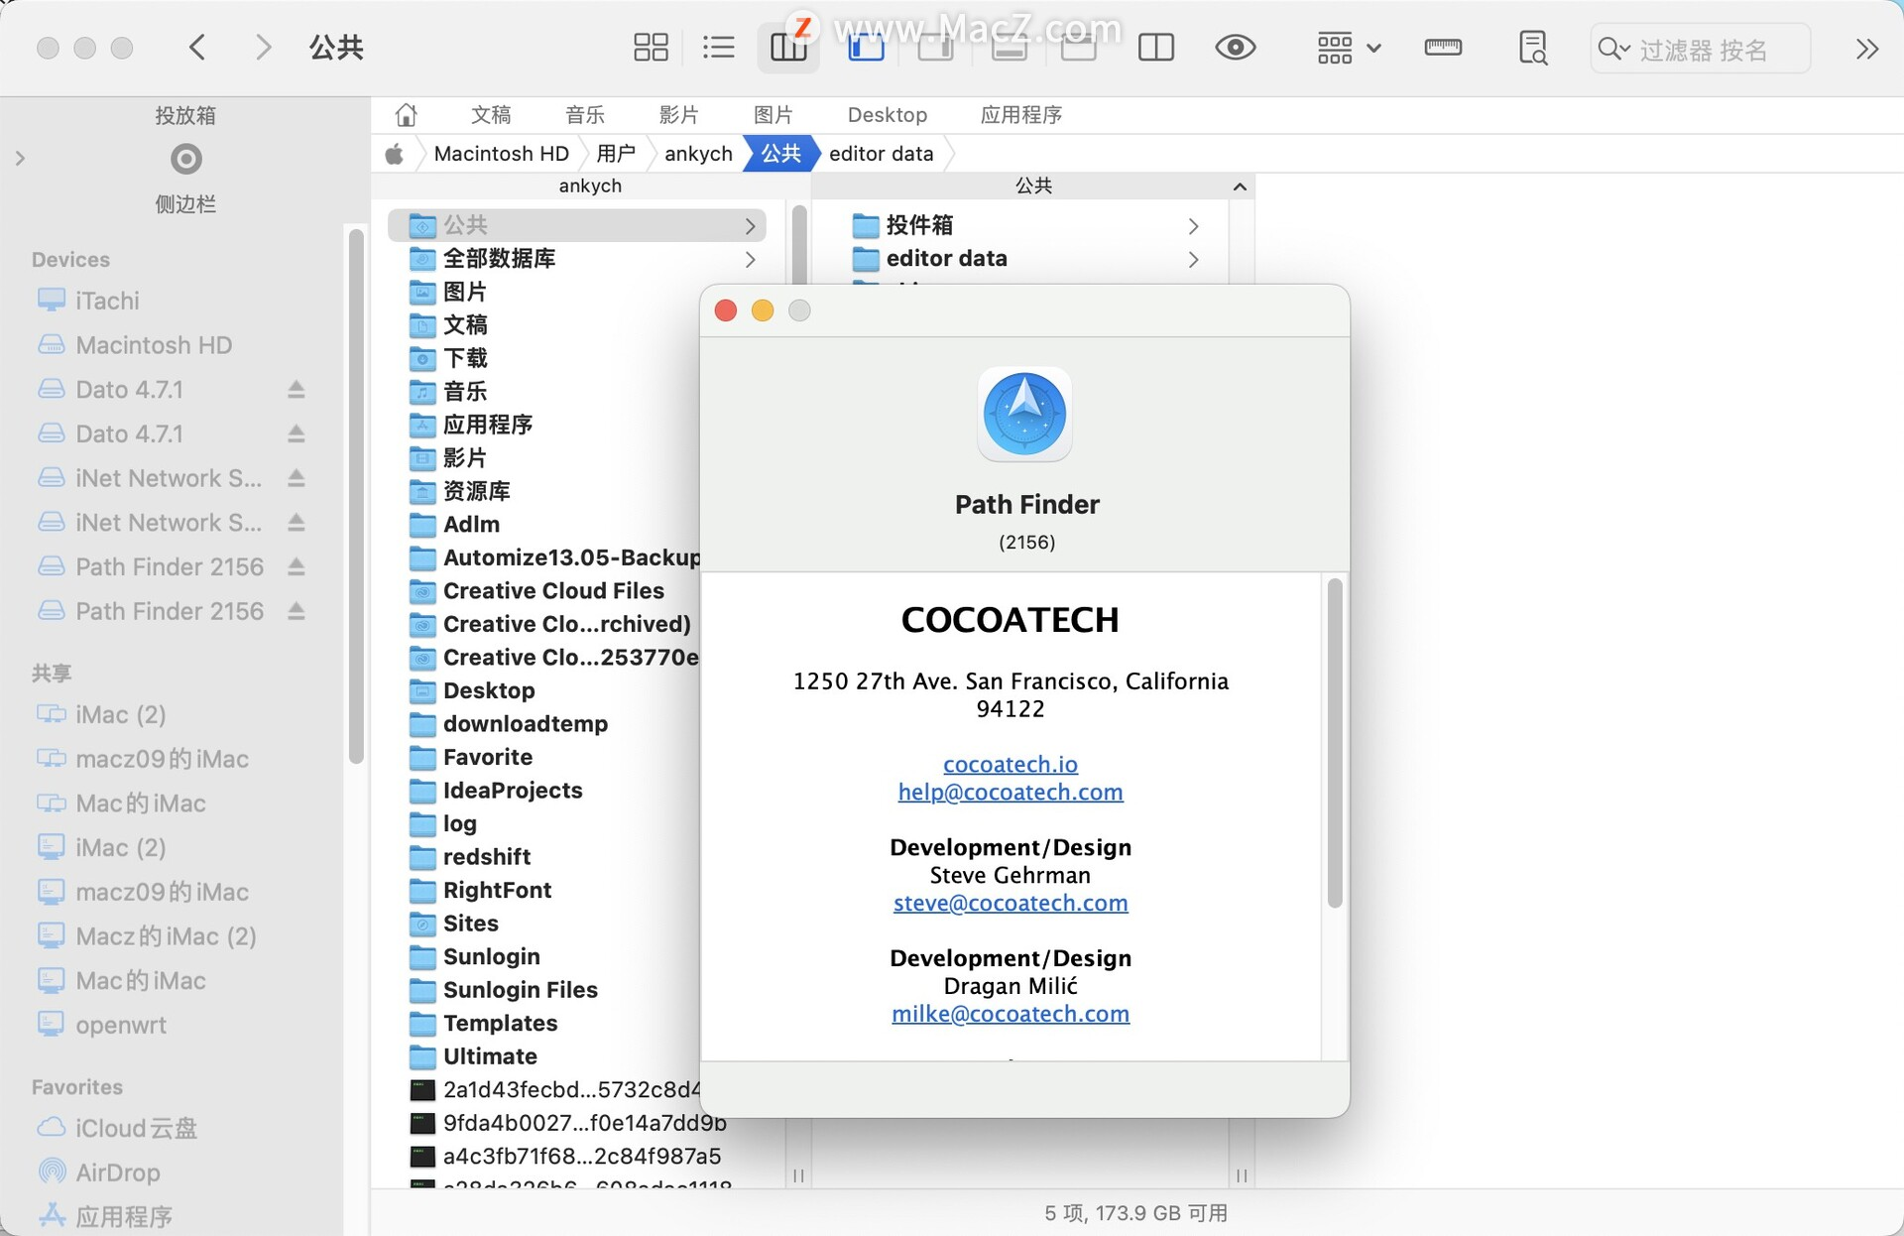Expand the drop stack side chevron
The height and width of the screenshot is (1236, 1904).
pos(20,158)
